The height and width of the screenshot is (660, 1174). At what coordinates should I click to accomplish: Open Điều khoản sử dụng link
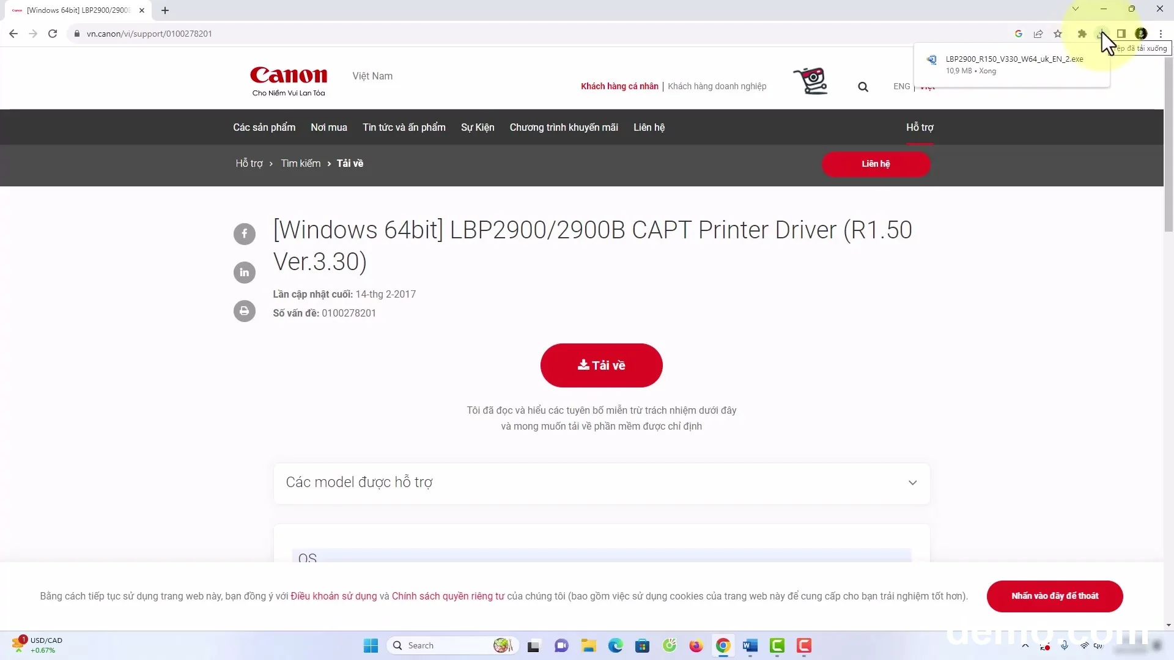334,596
